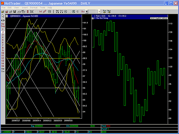Screen dimensions: 179x134
Task: Click the Clm 20090506 status entry
Action: tap(72, 126)
